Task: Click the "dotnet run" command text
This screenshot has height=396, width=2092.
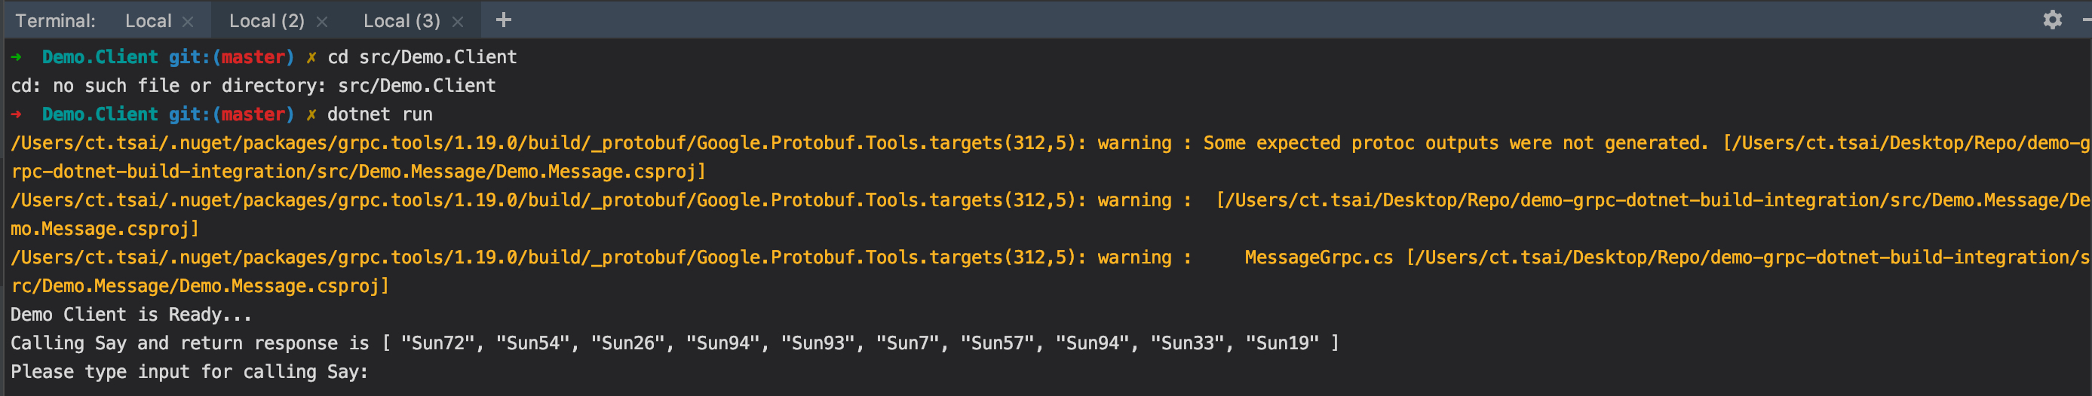Action: tap(379, 114)
